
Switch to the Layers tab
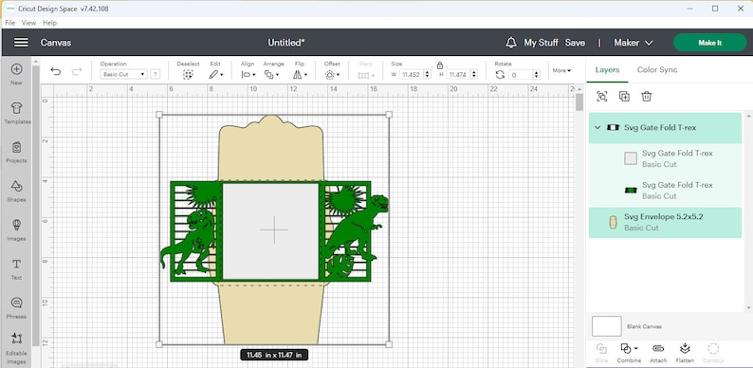click(607, 70)
